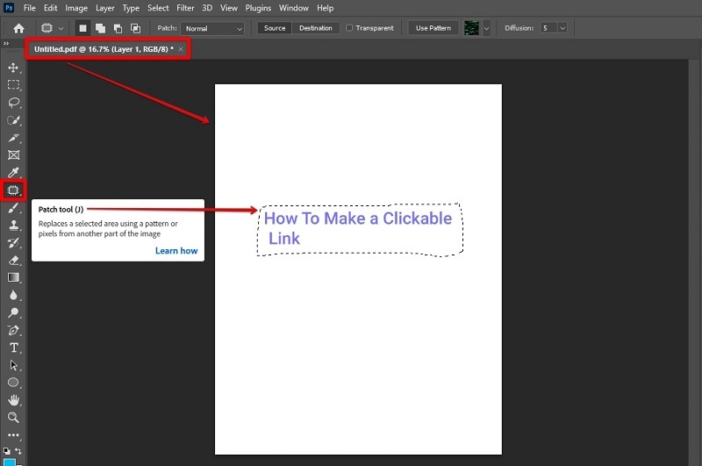
Task: Click the foreground color swatch
Action: point(10,461)
